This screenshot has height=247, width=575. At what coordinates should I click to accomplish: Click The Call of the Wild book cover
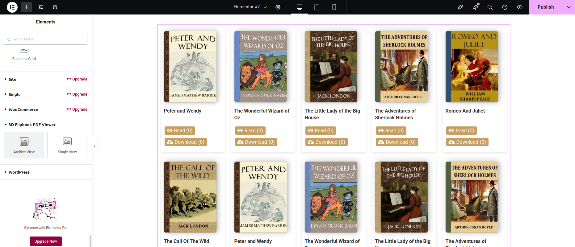pyautogui.click(x=190, y=197)
